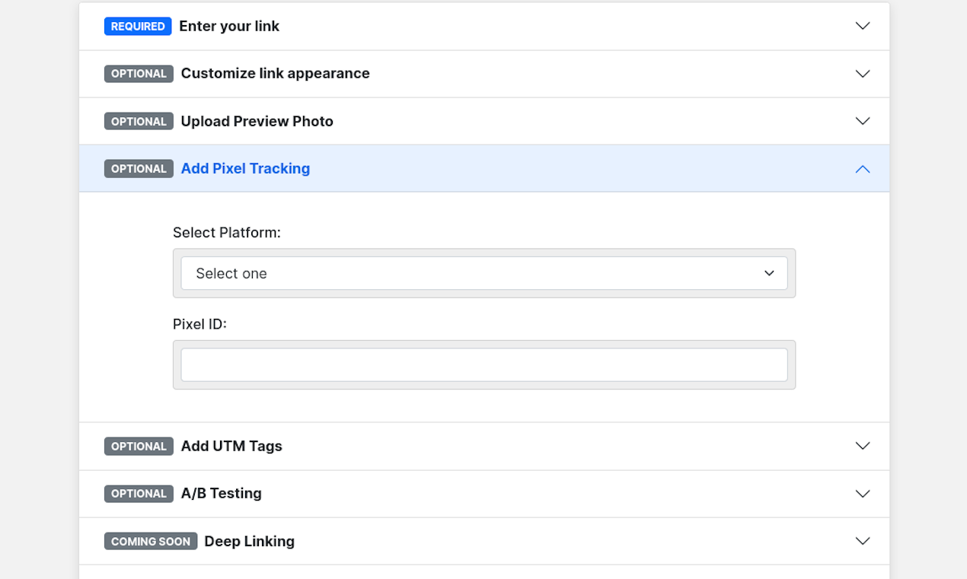
Task: Click the Pixel ID label
Action: tap(199, 324)
